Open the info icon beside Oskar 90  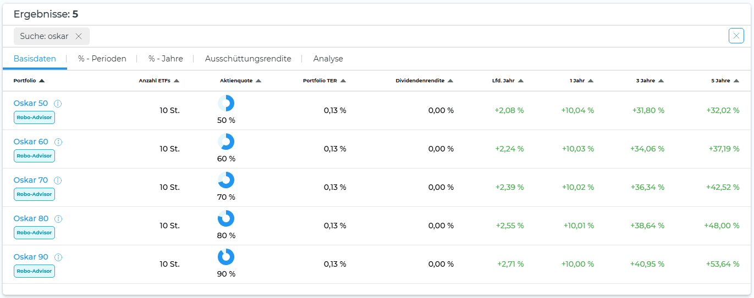pos(58,257)
